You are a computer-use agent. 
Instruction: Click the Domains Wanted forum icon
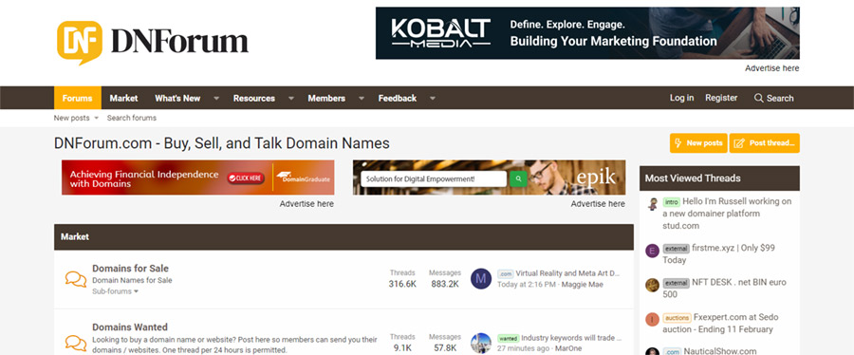(76, 343)
